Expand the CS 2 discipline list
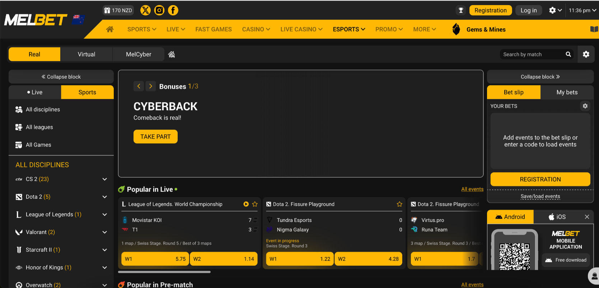This screenshot has width=599, height=288. click(104, 179)
